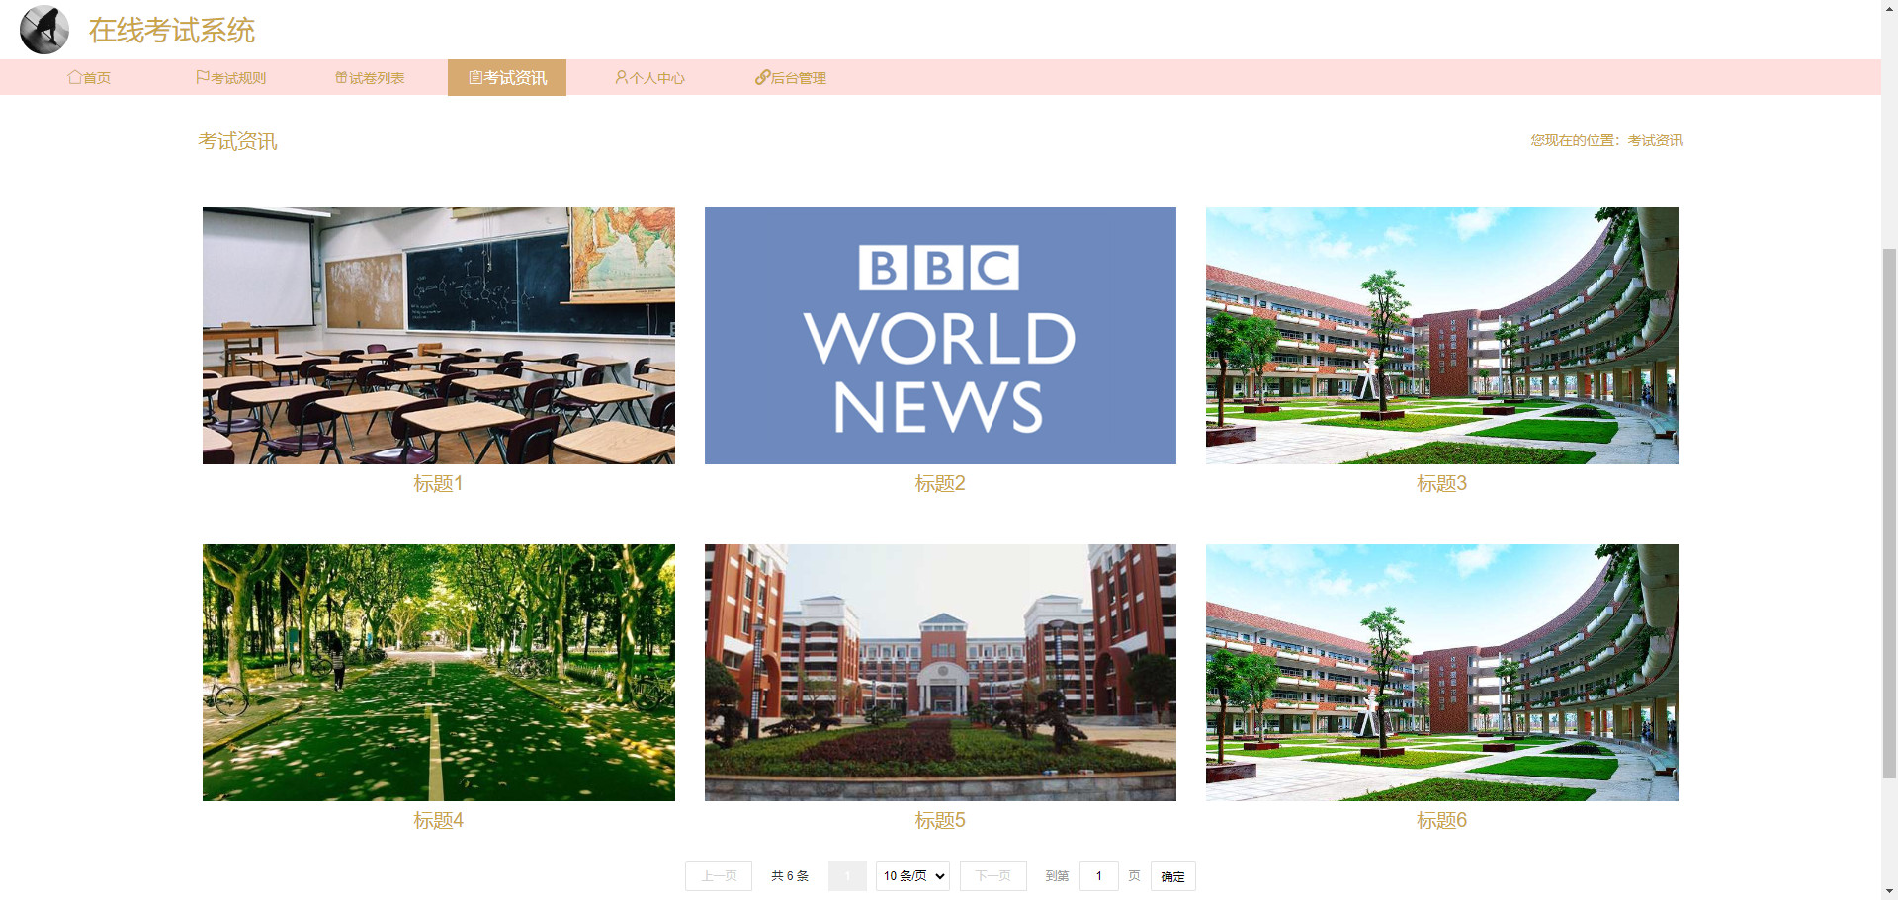This screenshot has height=900, width=1898.
Task: Open the campus thumbnail above 标题6
Action: [1442, 673]
